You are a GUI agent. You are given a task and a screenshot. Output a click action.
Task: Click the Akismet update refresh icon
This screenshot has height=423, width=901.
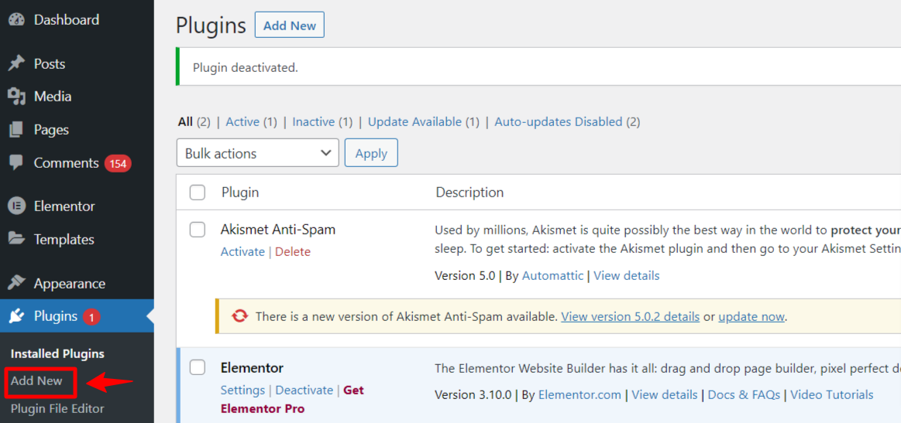pyautogui.click(x=239, y=316)
